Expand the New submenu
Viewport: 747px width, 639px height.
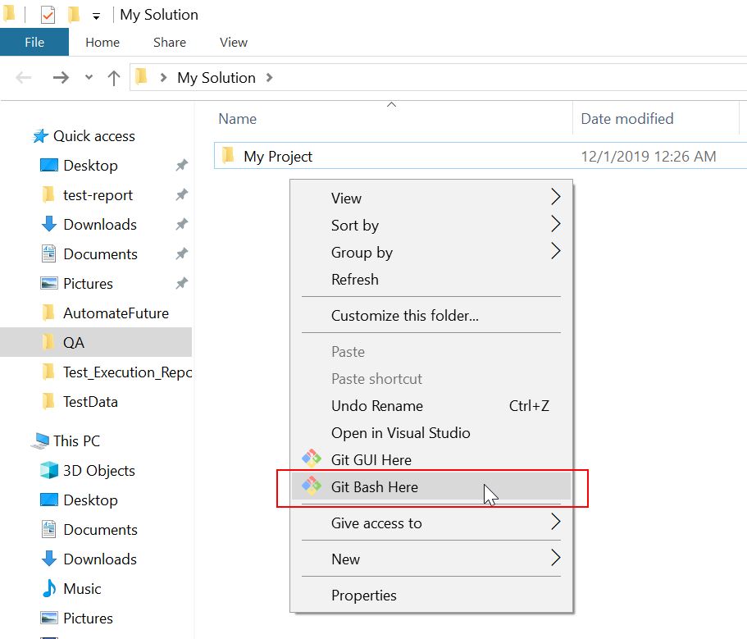(x=346, y=559)
